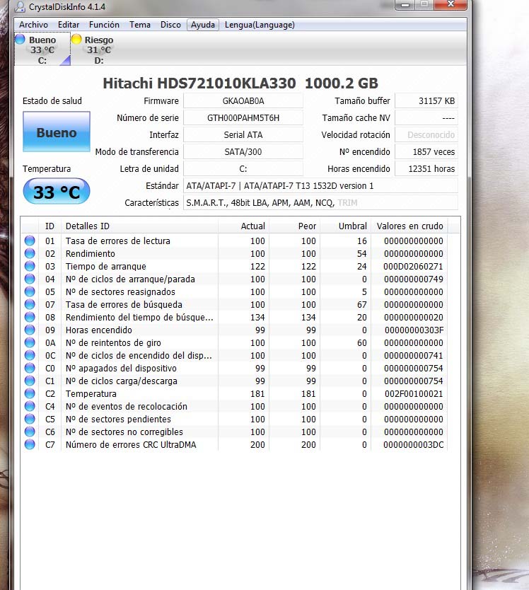This screenshot has width=529, height=590.
Task: Click the status orb for sectores pendientes
Action: coord(30,419)
